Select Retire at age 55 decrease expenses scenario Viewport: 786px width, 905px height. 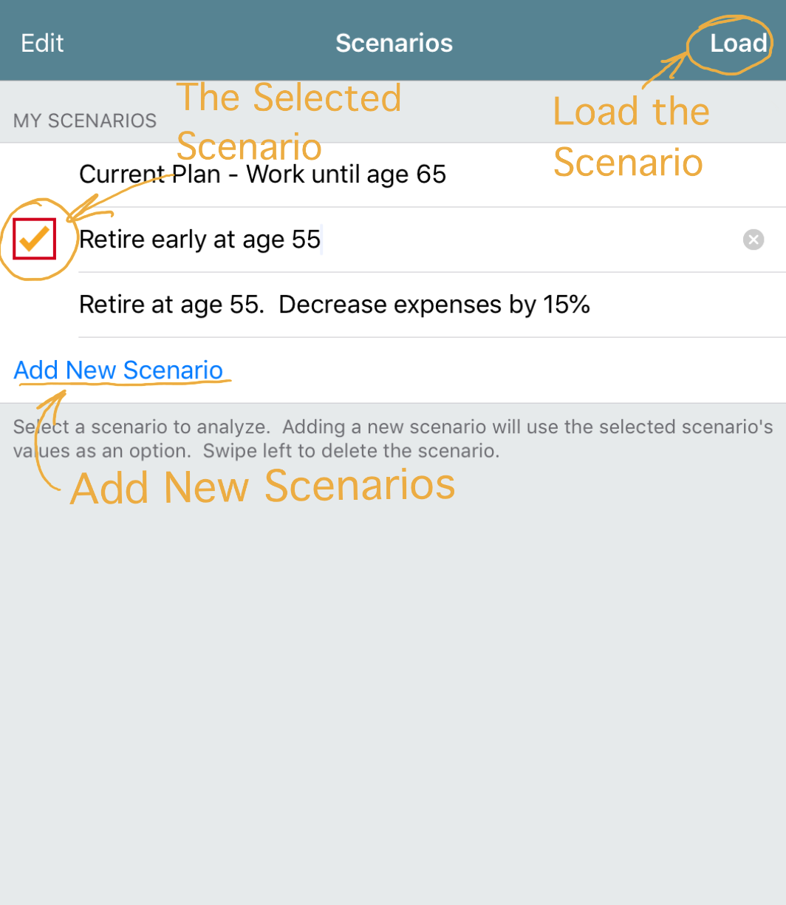(x=334, y=305)
